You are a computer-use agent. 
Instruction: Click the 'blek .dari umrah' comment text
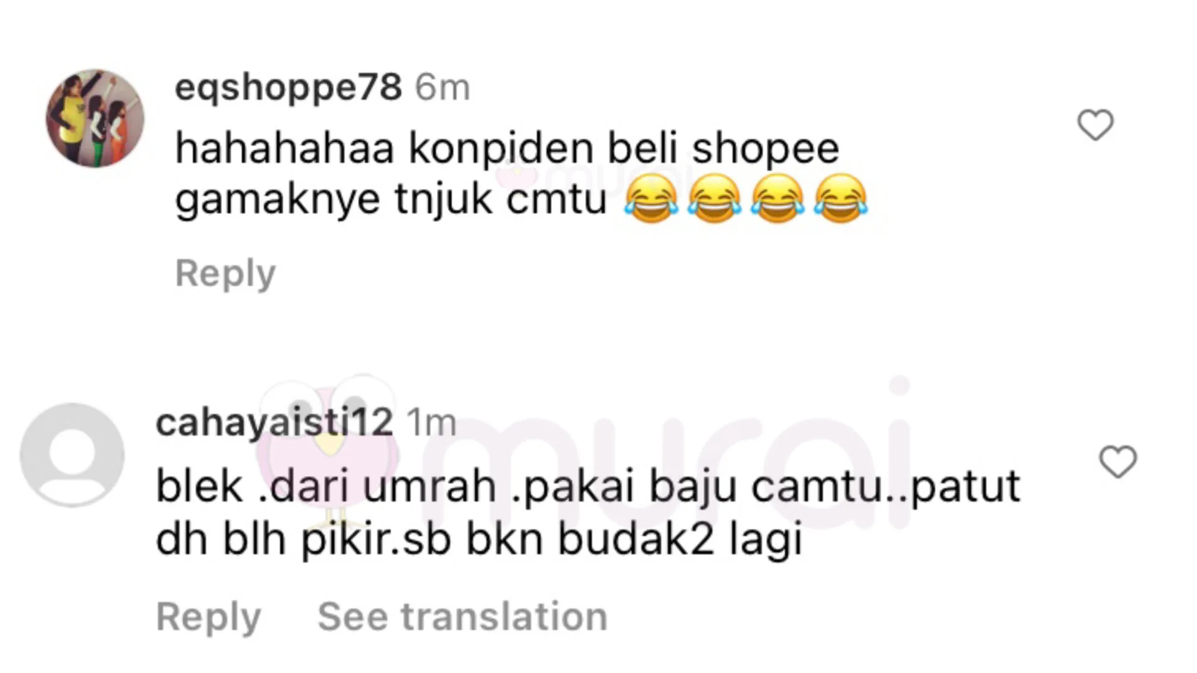[326, 486]
